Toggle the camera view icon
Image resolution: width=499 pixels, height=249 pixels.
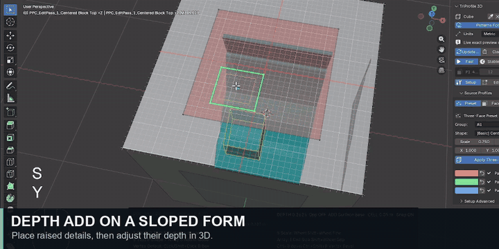click(x=441, y=59)
